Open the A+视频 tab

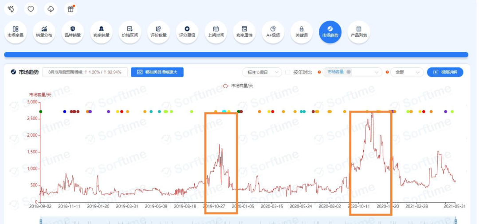coord(273,32)
